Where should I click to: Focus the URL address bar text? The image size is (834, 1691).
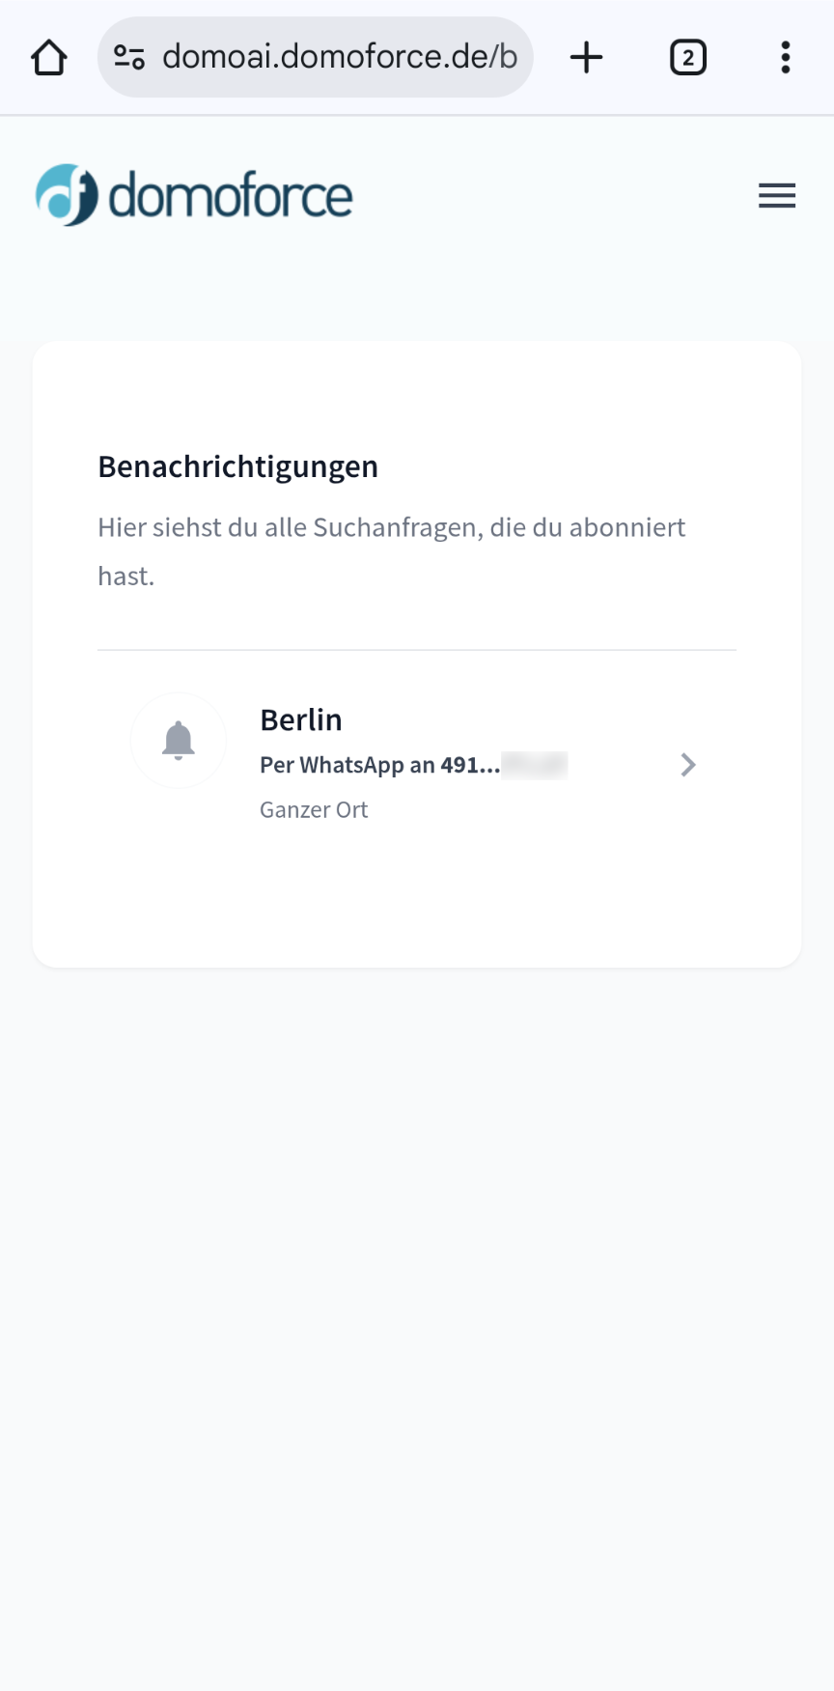click(340, 58)
